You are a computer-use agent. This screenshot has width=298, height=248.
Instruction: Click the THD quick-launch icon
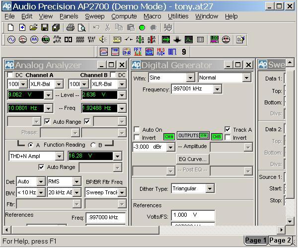(115, 52)
